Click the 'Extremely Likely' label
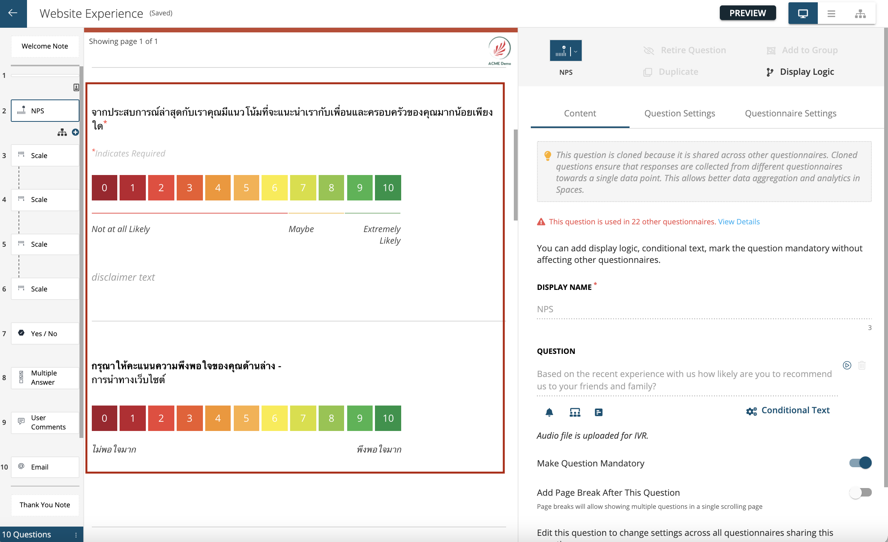The image size is (888, 542). [x=382, y=235]
